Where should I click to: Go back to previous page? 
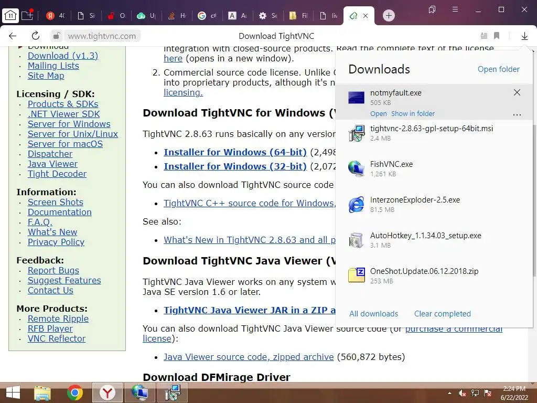pos(13,36)
